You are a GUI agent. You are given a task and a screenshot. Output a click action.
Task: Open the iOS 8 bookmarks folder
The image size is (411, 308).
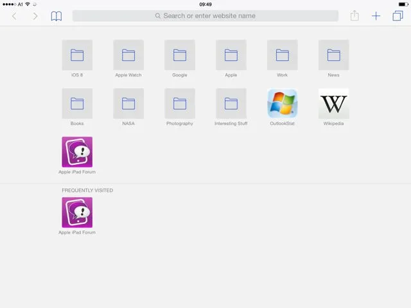click(77, 55)
